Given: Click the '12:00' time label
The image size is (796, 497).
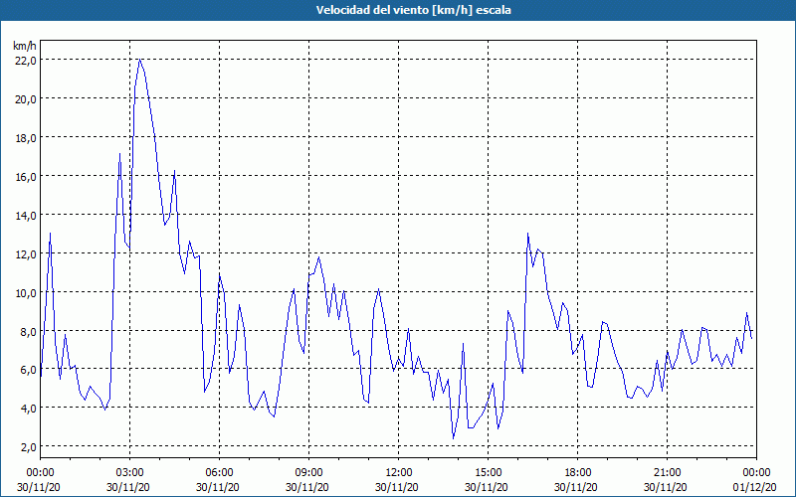Looking at the screenshot, I should 399,473.
